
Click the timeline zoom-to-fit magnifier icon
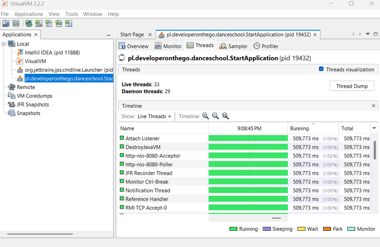click(225, 116)
